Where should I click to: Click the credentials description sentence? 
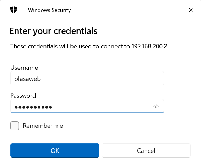pos(89,46)
